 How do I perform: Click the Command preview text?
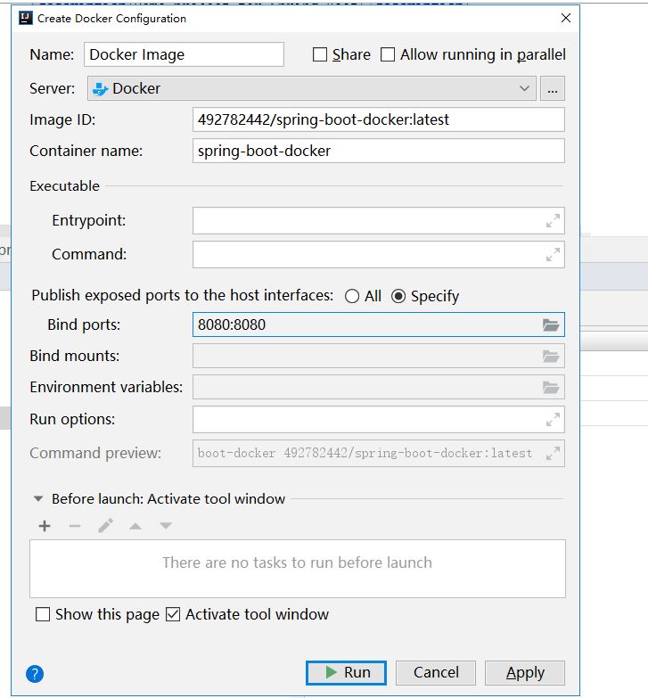tap(365, 453)
